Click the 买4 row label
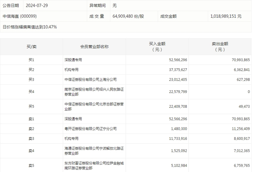The width and height of the screenshot is (253, 172). (31, 92)
